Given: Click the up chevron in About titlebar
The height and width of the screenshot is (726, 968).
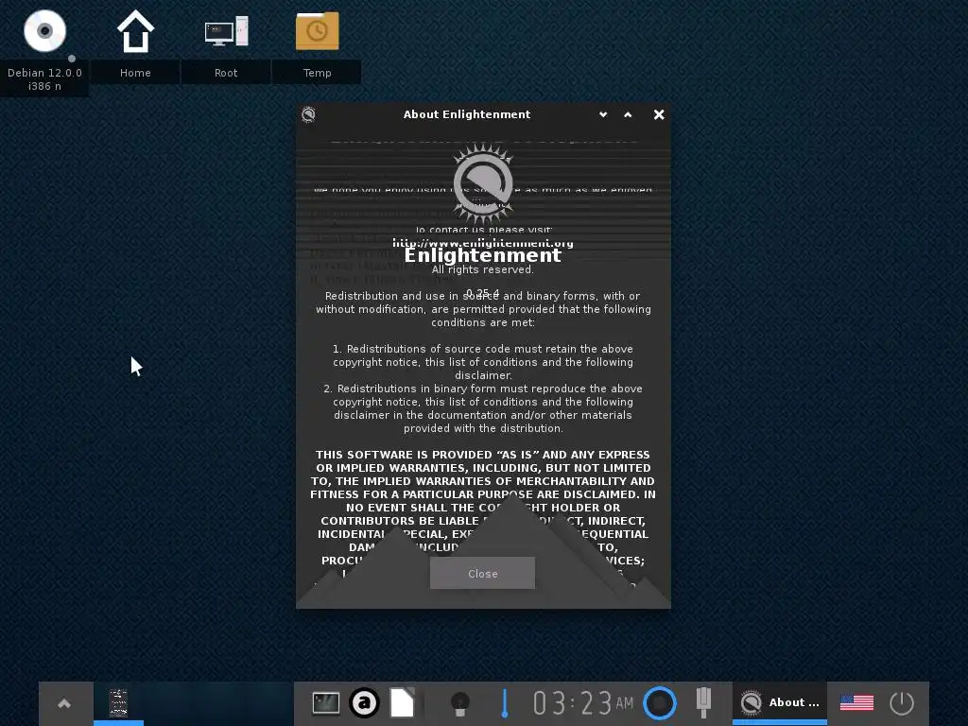Looking at the screenshot, I should tap(628, 114).
